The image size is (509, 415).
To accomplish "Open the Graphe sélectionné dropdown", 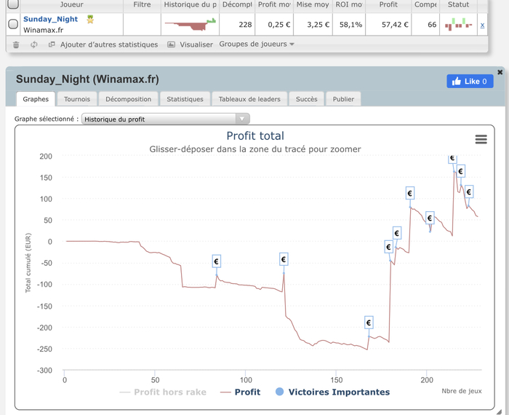I will [x=166, y=119].
